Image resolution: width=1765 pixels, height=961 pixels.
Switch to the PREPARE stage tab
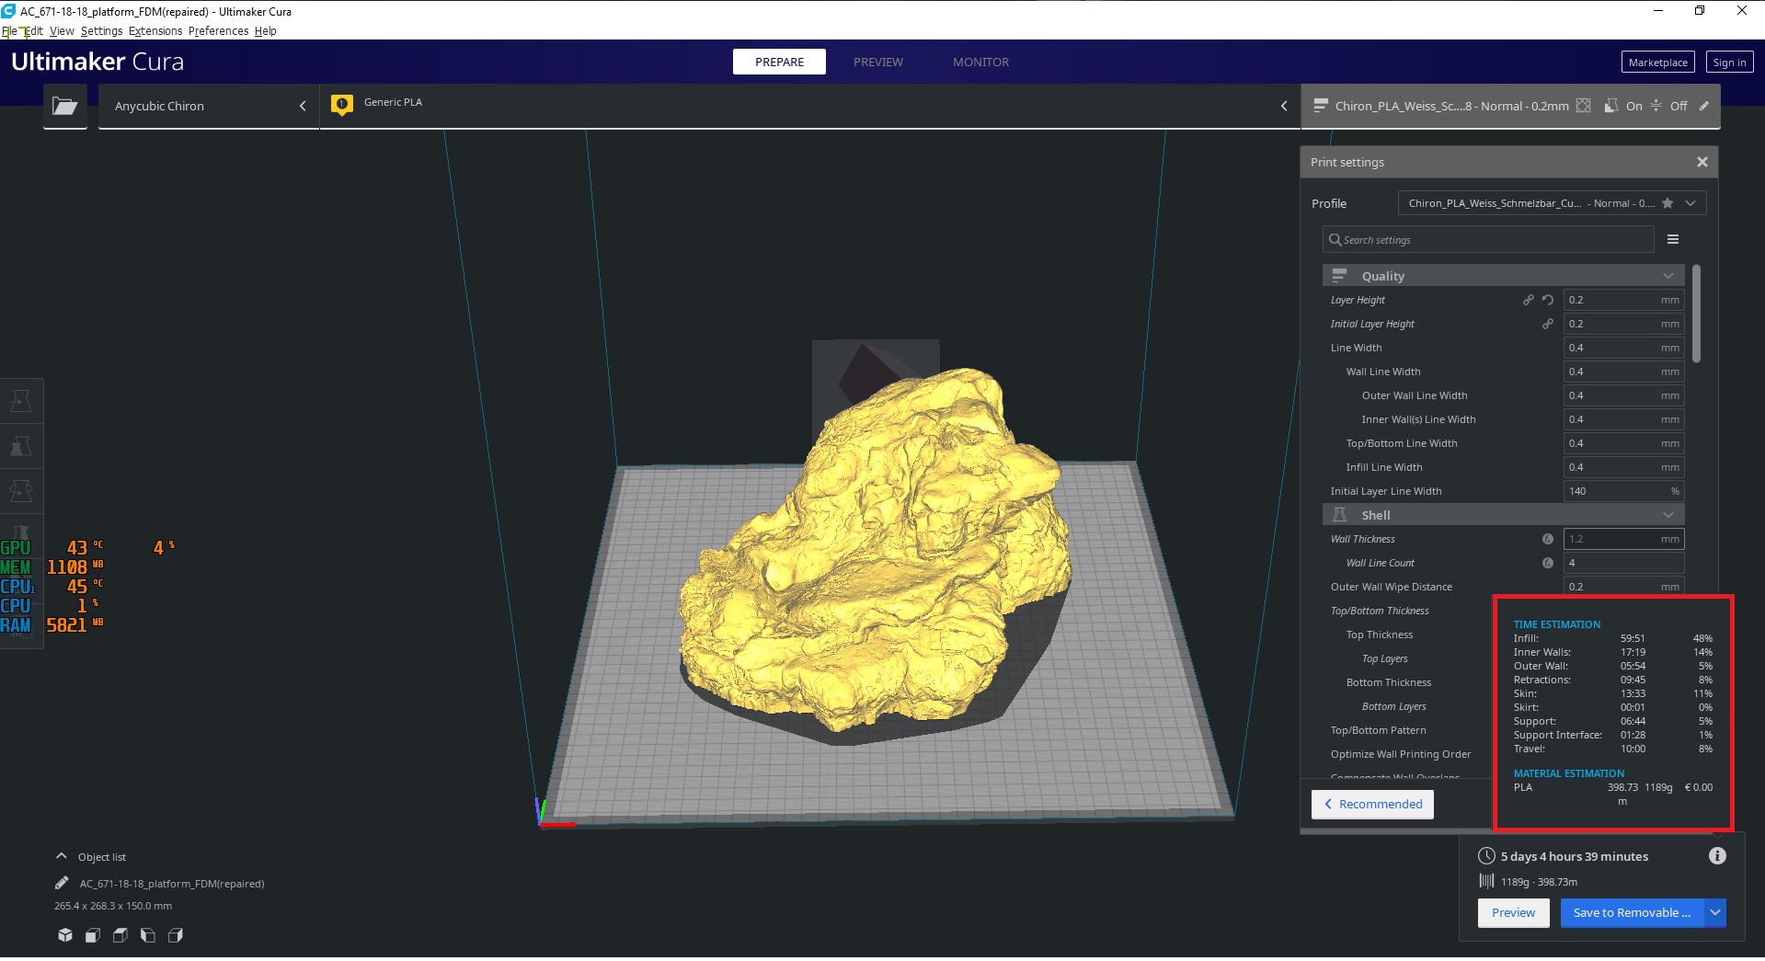(x=779, y=62)
